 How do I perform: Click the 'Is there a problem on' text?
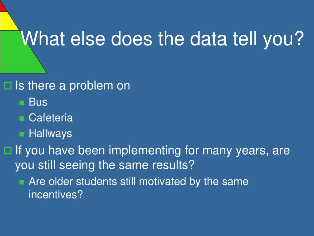73,86
